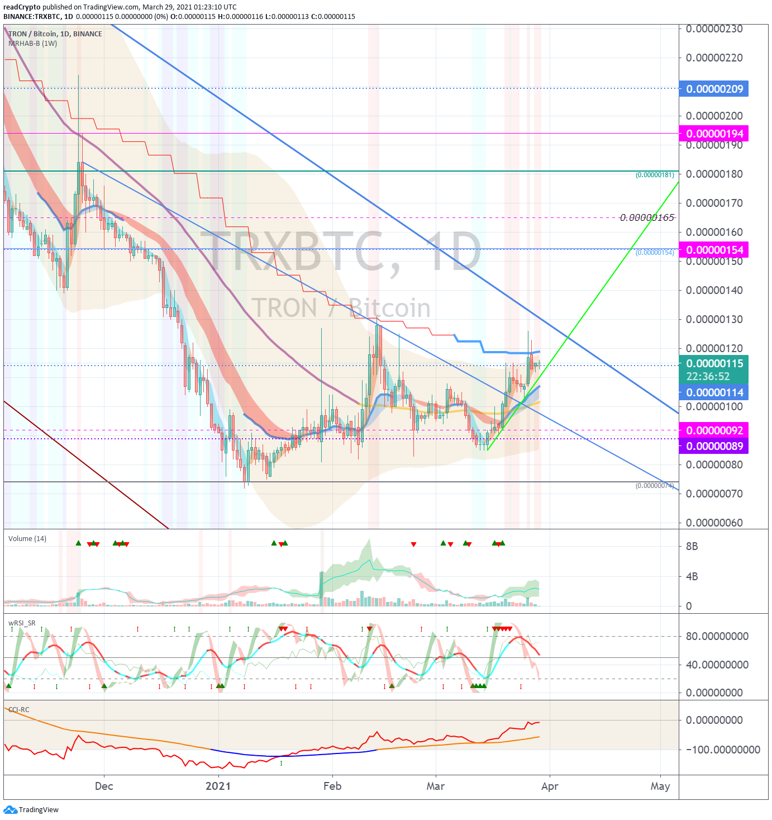Click the 0.00000120 price axis tick
772x820 pixels.
pos(714,348)
